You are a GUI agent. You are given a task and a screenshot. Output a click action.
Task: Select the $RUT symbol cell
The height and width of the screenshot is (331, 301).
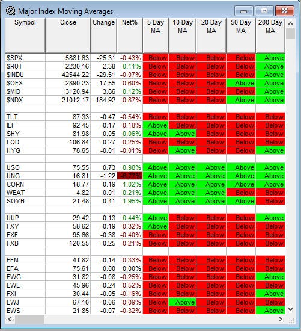pyautogui.click(x=25, y=66)
